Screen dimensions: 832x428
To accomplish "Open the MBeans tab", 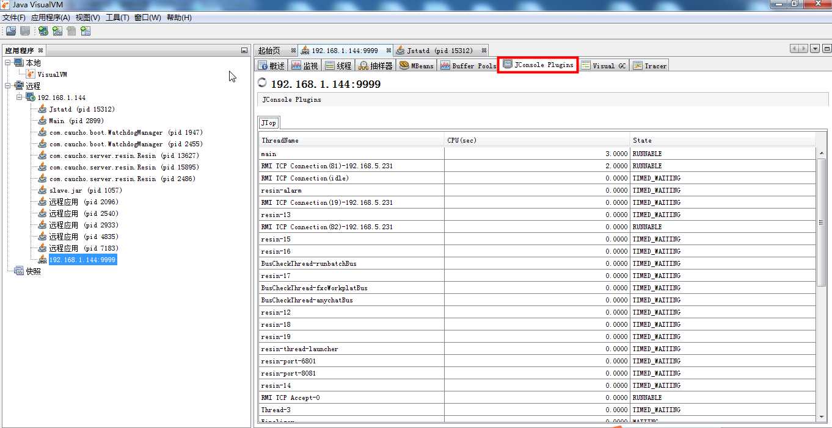I will click(417, 65).
